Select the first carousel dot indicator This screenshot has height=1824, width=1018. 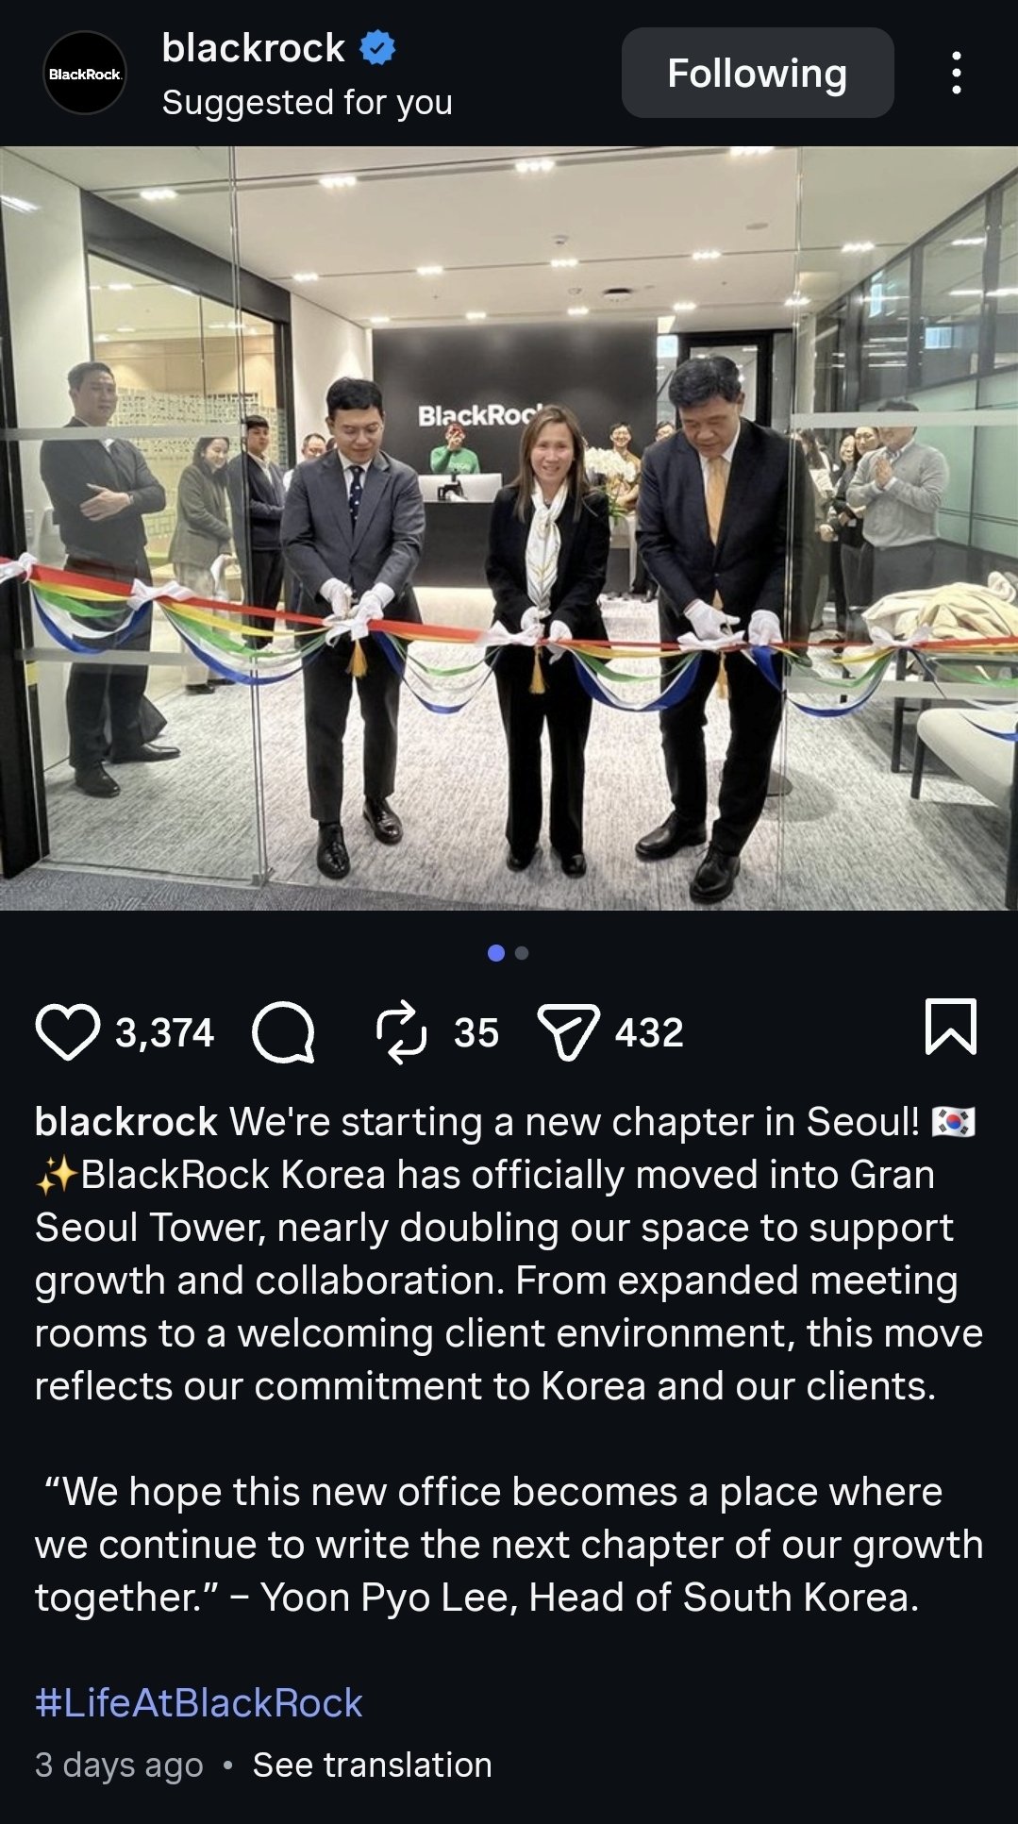tap(496, 953)
